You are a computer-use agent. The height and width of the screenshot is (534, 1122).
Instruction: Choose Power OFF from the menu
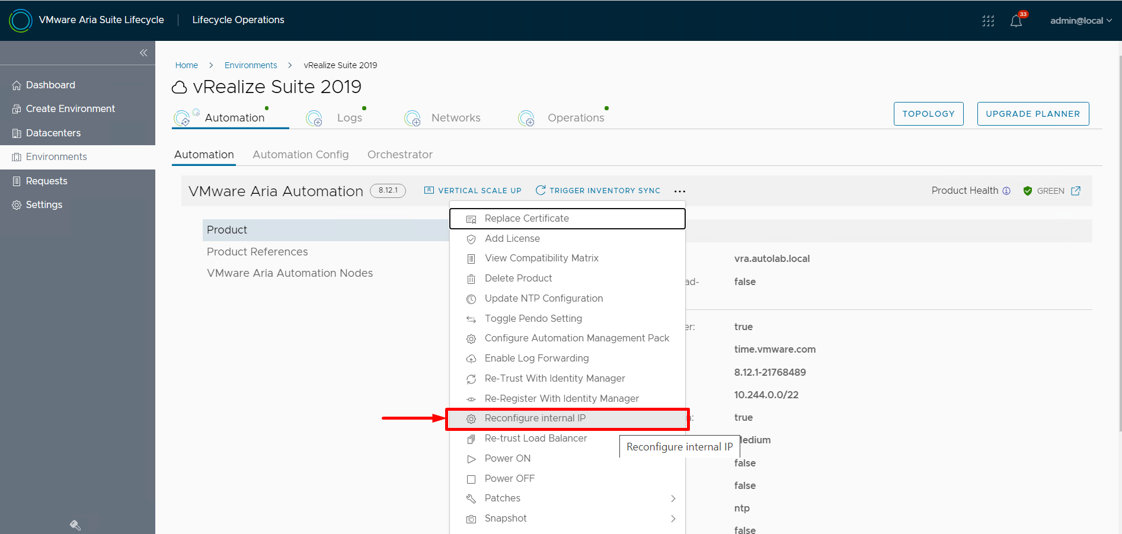[x=568, y=479]
